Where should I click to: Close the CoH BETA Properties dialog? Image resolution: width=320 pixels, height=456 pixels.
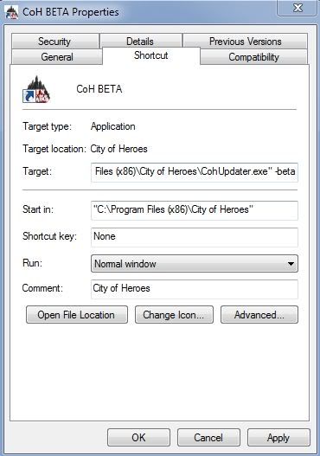click(297, 8)
